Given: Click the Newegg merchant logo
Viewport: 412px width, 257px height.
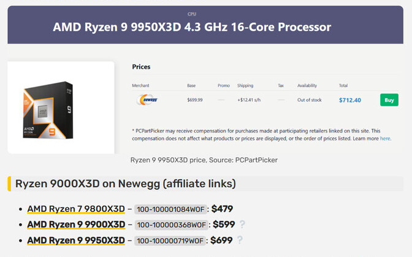Looking at the screenshot, I should click(147, 100).
